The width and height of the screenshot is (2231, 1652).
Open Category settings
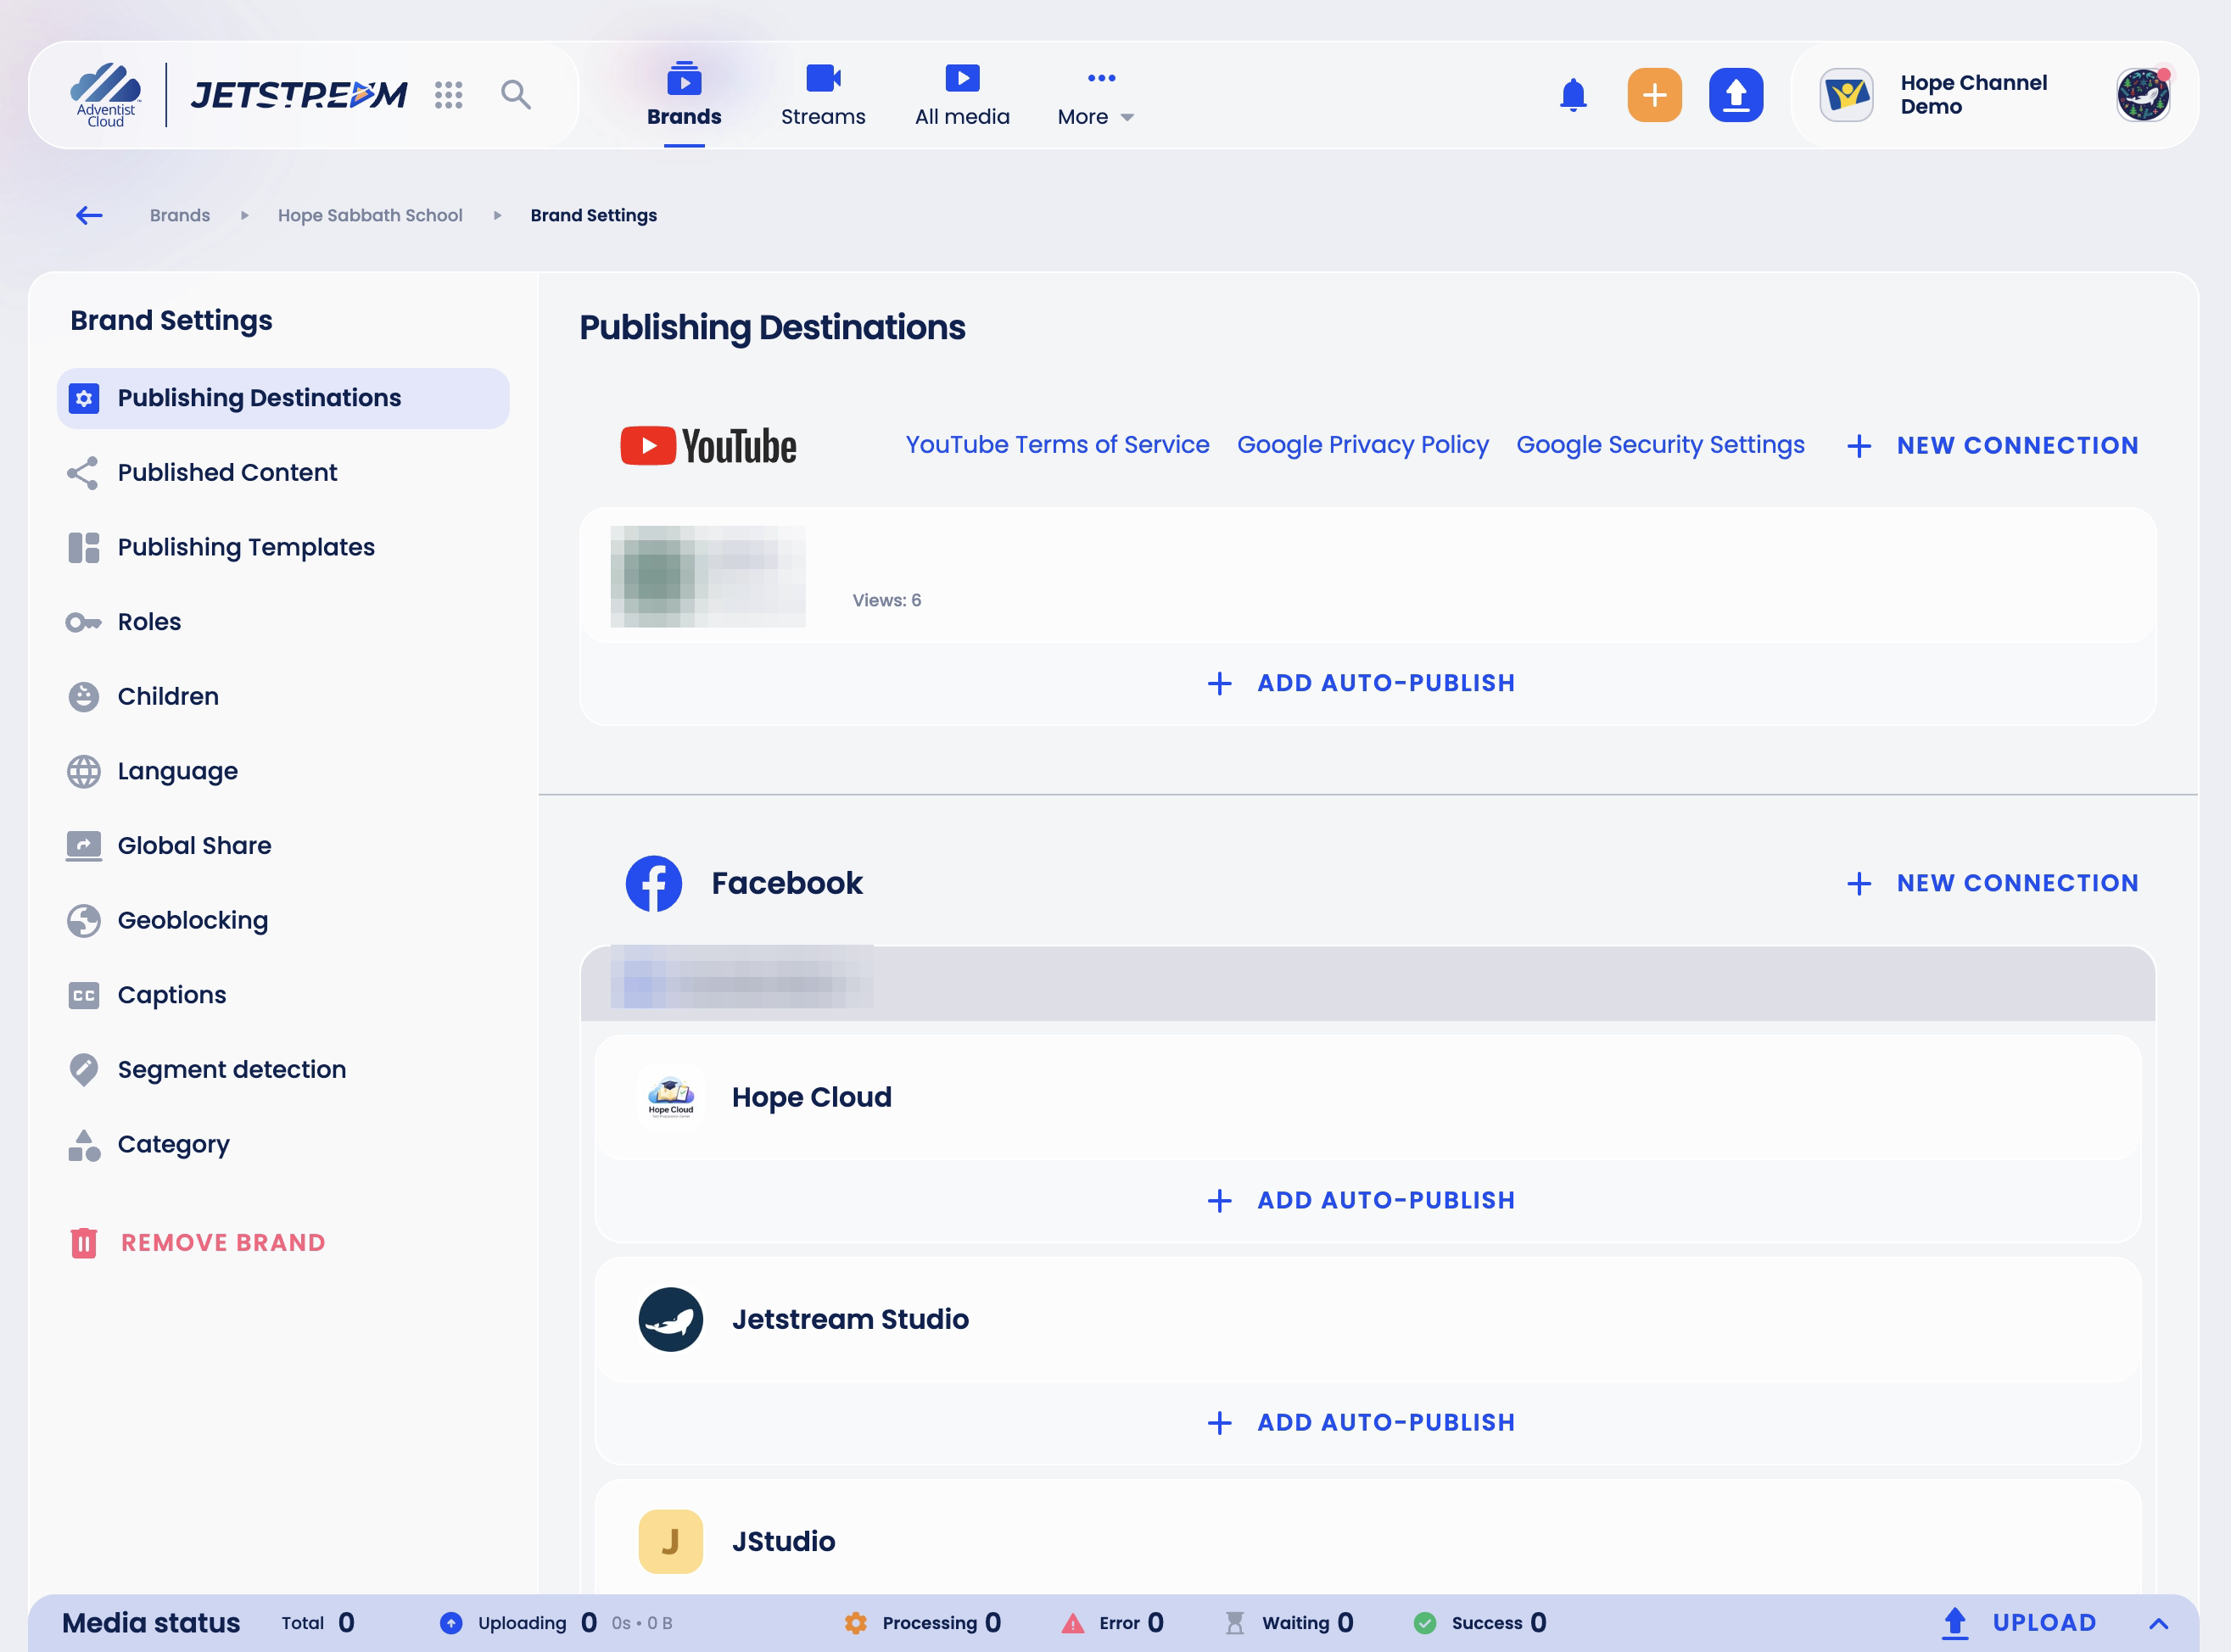(x=283, y=1144)
